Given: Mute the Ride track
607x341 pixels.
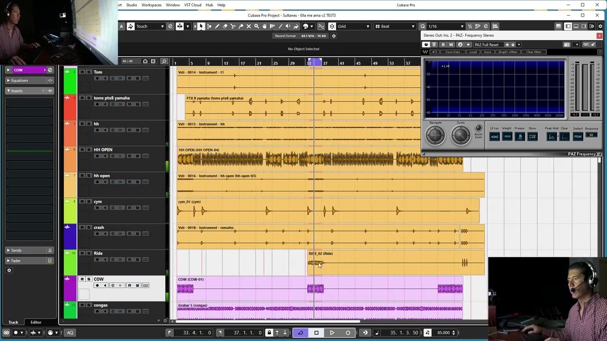Looking at the screenshot, I should click(x=82, y=253).
